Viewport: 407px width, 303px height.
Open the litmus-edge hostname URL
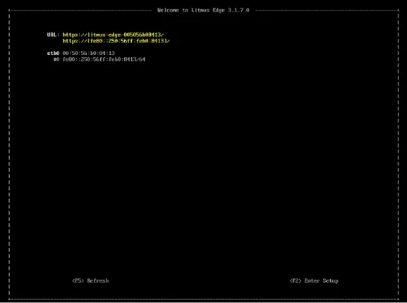point(113,35)
